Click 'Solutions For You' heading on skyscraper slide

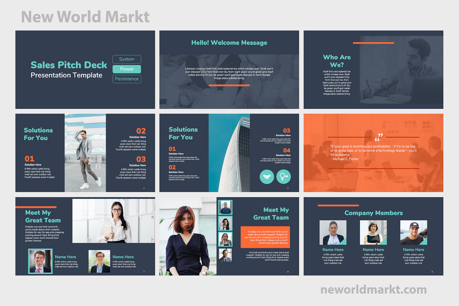pyautogui.click(x=183, y=133)
